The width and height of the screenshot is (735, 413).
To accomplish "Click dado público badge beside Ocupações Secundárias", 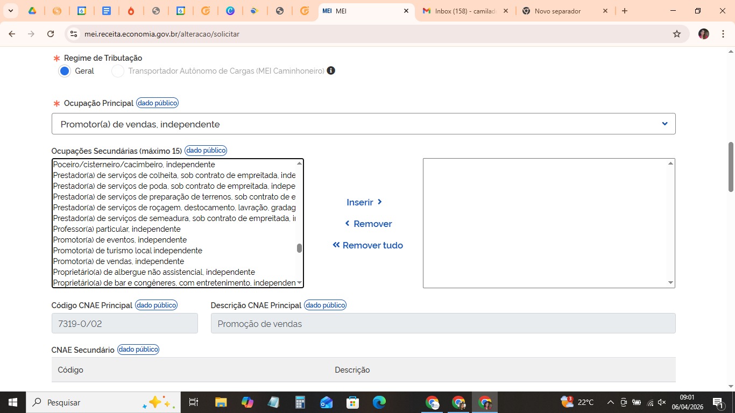I will pyautogui.click(x=206, y=151).
